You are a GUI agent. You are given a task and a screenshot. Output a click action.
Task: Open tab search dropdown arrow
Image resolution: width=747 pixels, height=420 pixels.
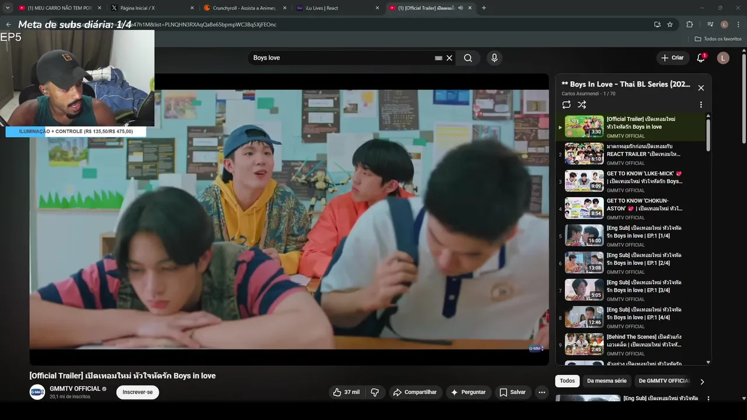pos(8,8)
